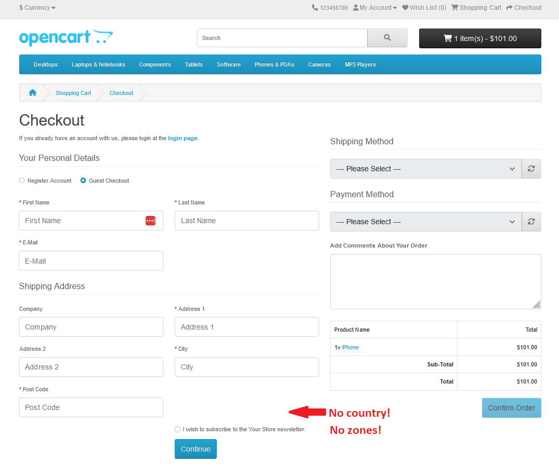Select the Register Account radio button
This screenshot has height=465, width=559.
tap(21, 180)
